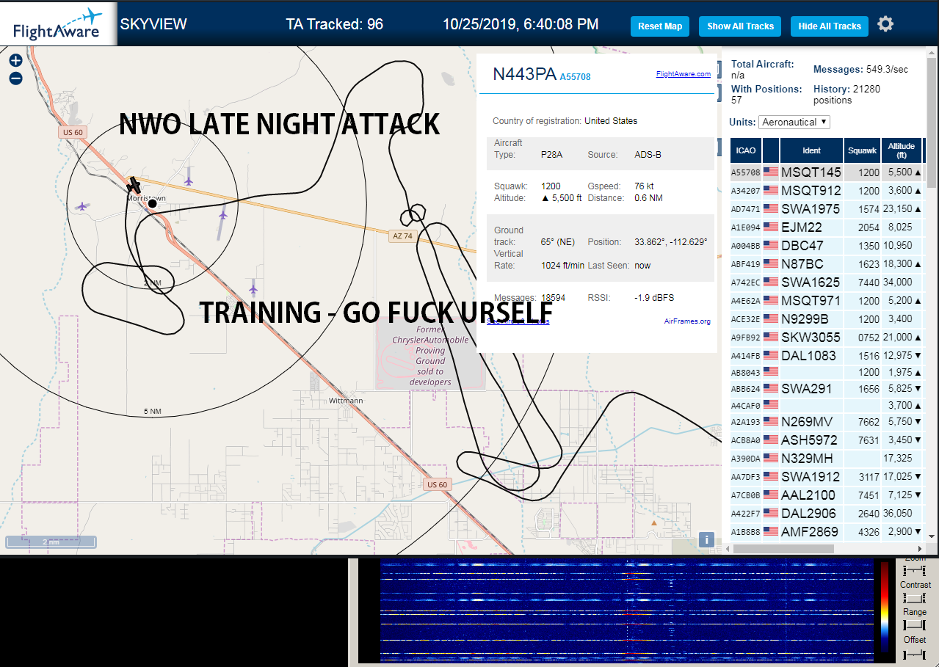
Task: Select the DAL2906 aircraft row
Action: click(827, 514)
